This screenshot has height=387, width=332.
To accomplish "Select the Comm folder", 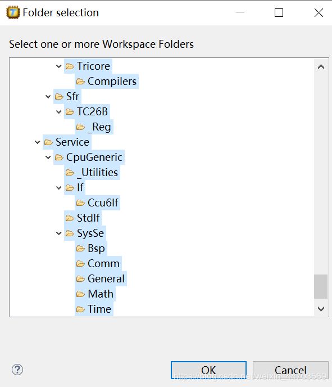I will (98, 264).
